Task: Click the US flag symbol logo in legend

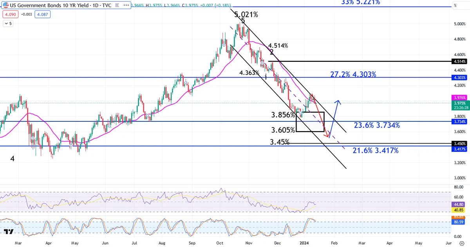Action: [x=6, y=6]
